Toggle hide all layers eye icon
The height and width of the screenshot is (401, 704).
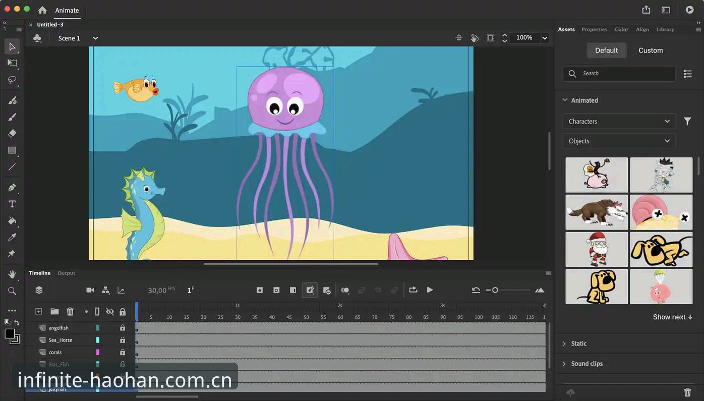pos(110,312)
